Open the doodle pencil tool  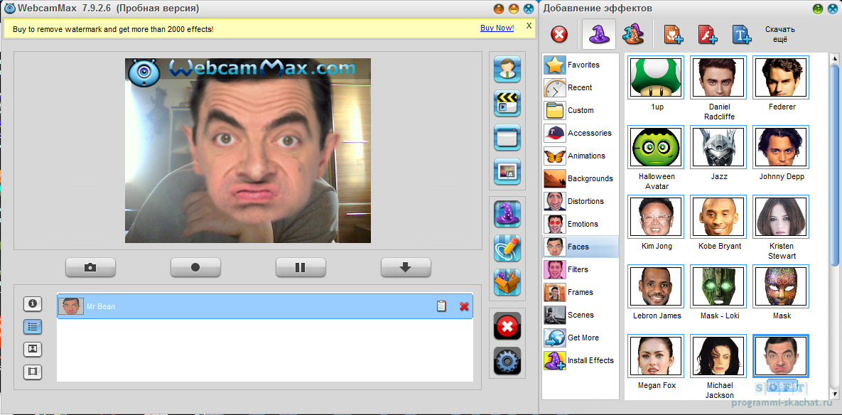(x=507, y=248)
